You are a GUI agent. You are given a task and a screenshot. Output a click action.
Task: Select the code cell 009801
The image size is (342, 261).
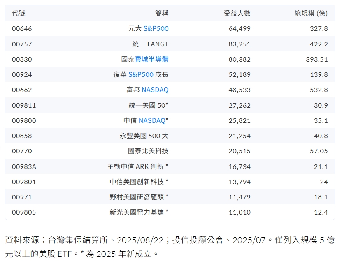24,182
